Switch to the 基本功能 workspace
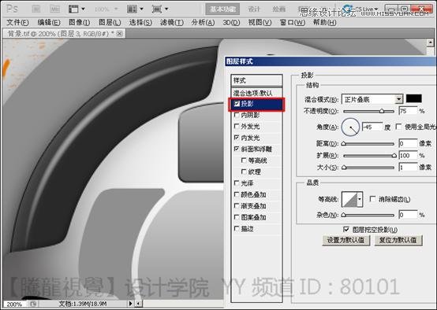This screenshot has height=310, width=437. (222, 9)
